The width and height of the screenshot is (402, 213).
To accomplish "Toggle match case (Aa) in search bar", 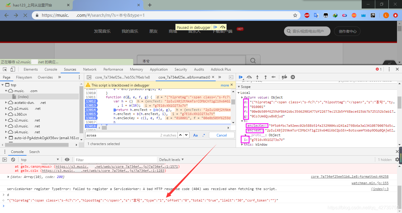I will pyautogui.click(x=195, y=135).
